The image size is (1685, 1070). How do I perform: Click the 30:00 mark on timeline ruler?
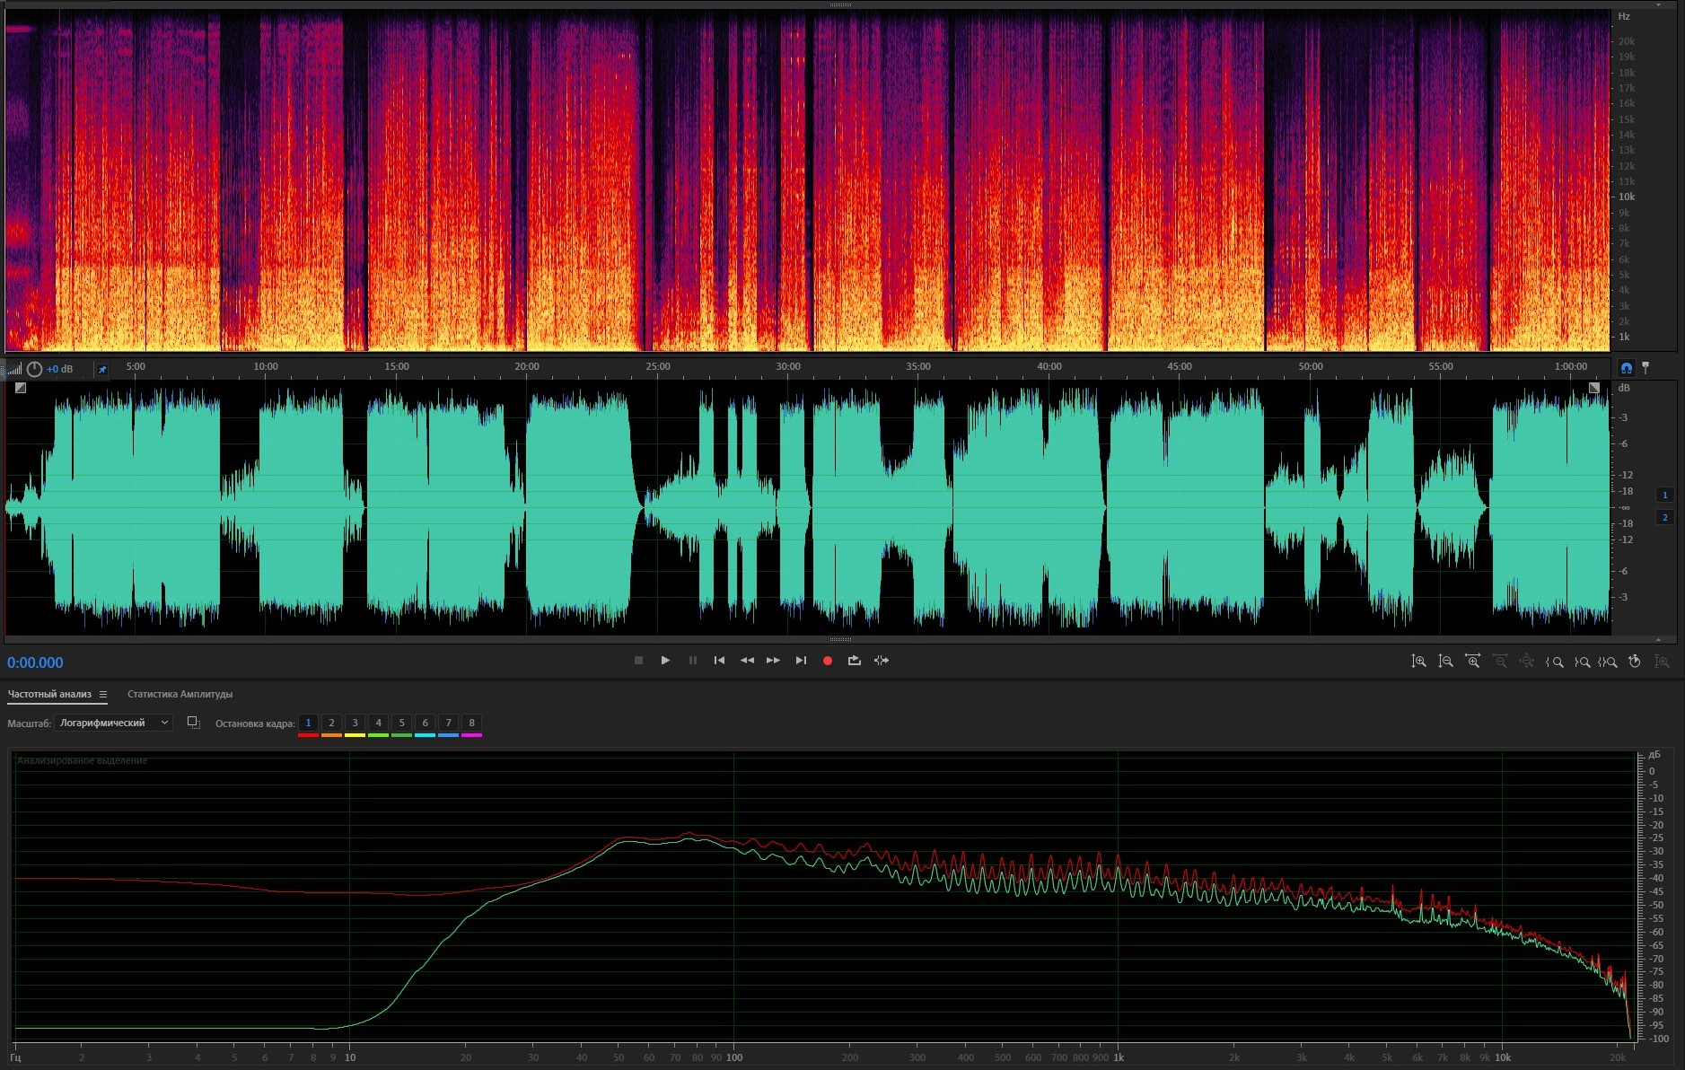[788, 367]
